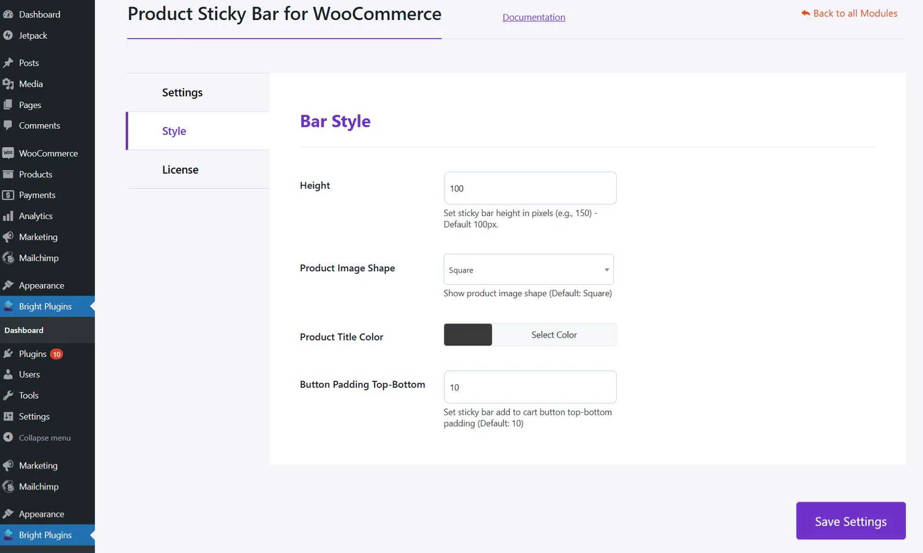Click the WooCommerce logo icon
This screenshot has width=923, height=553.
8,154
